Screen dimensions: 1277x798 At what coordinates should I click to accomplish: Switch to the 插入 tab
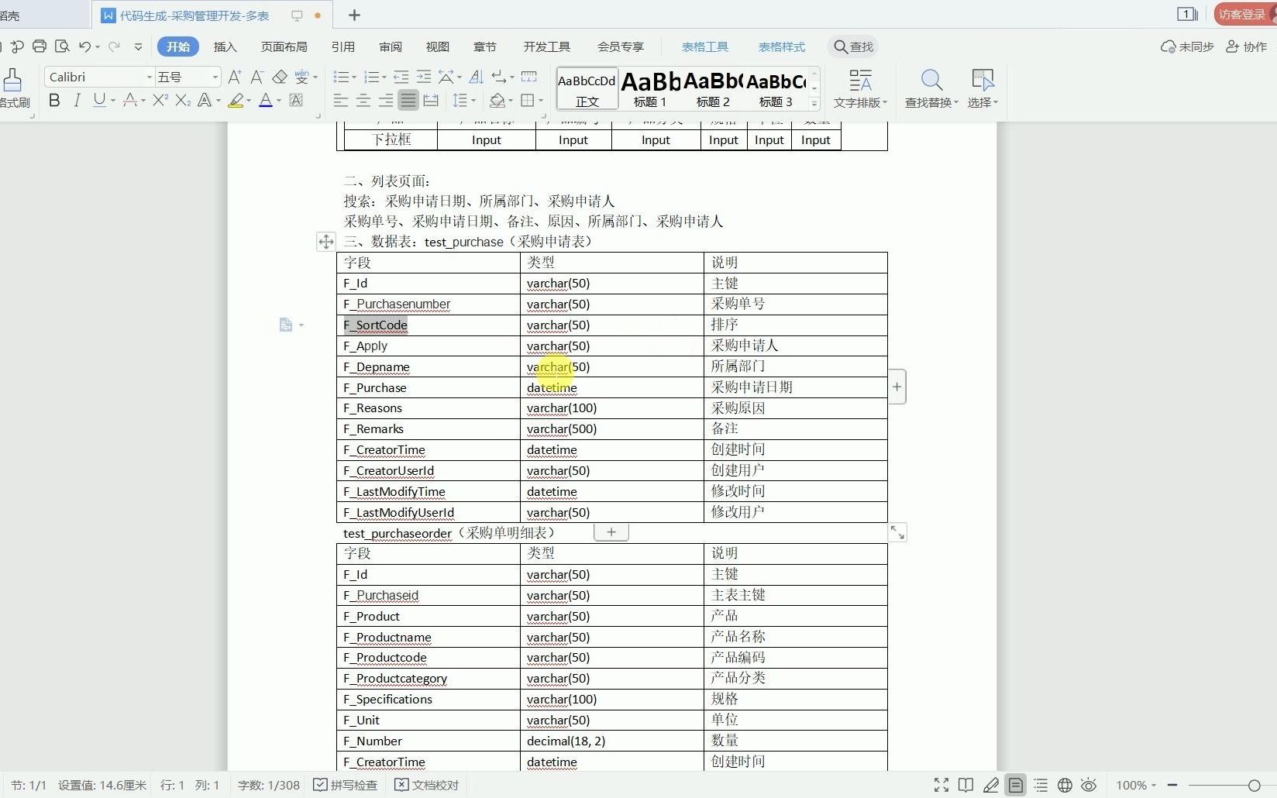point(225,46)
